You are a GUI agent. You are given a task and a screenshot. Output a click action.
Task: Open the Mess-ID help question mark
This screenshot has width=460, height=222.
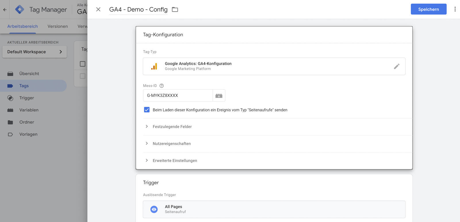[x=162, y=86]
